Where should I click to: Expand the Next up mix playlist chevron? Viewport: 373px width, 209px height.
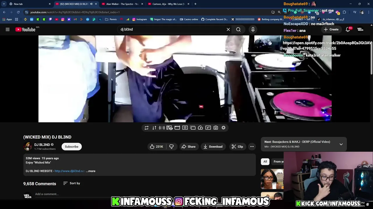pyautogui.click(x=341, y=144)
